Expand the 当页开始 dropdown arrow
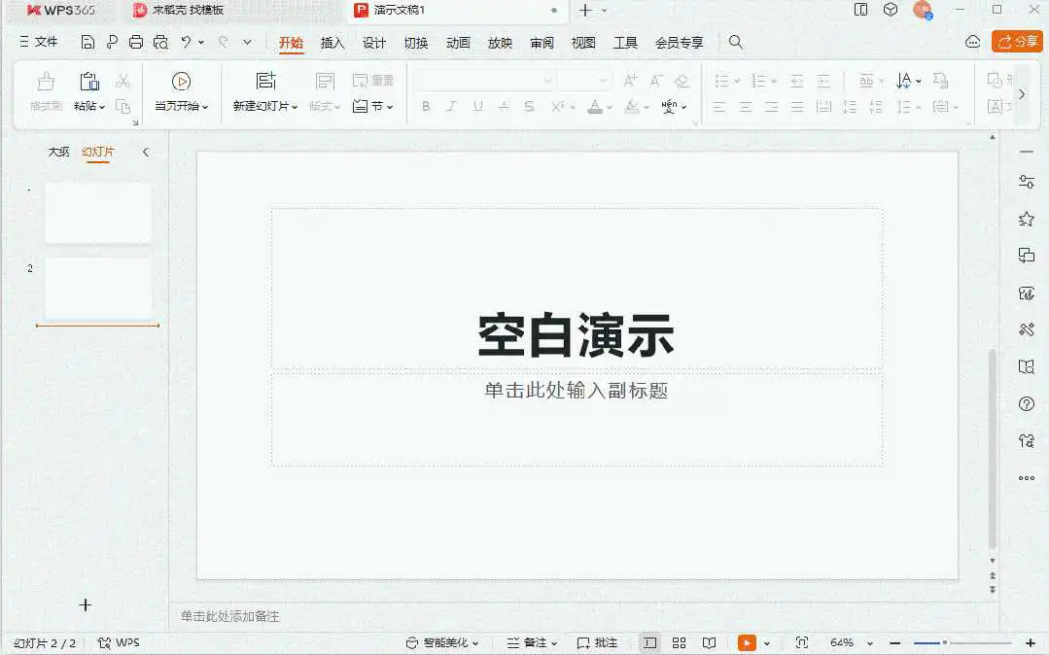 click(205, 107)
